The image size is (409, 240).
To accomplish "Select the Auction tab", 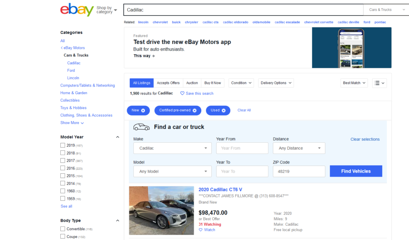I will pos(192,83).
